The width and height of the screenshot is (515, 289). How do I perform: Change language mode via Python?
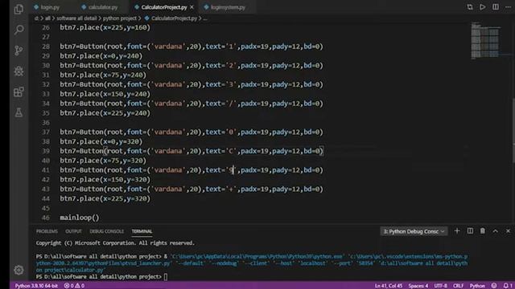[x=477, y=286]
